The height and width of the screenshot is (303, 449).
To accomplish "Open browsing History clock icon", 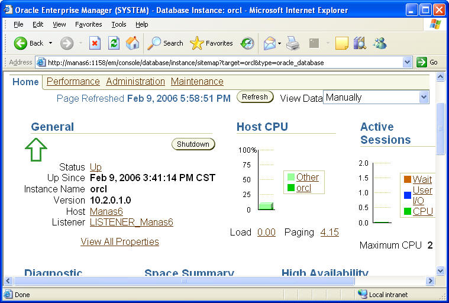I will [x=247, y=44].
